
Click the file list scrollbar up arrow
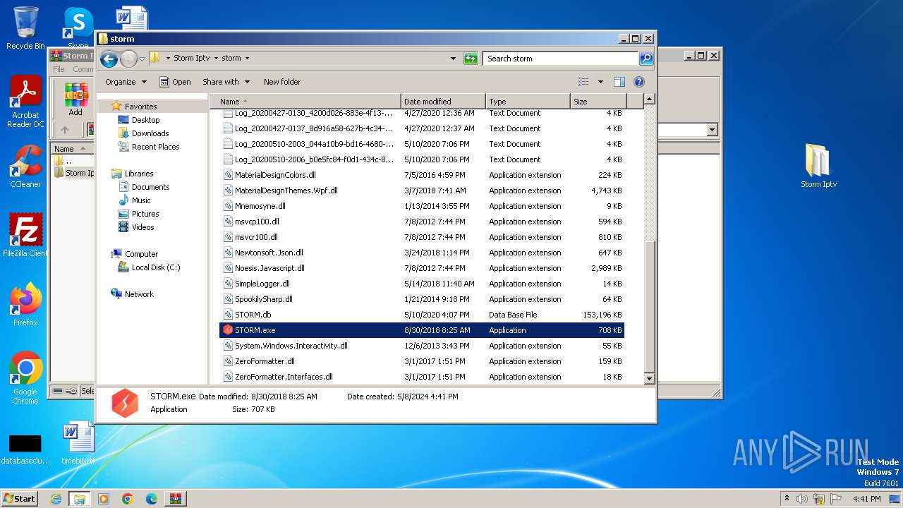point(650,99)
